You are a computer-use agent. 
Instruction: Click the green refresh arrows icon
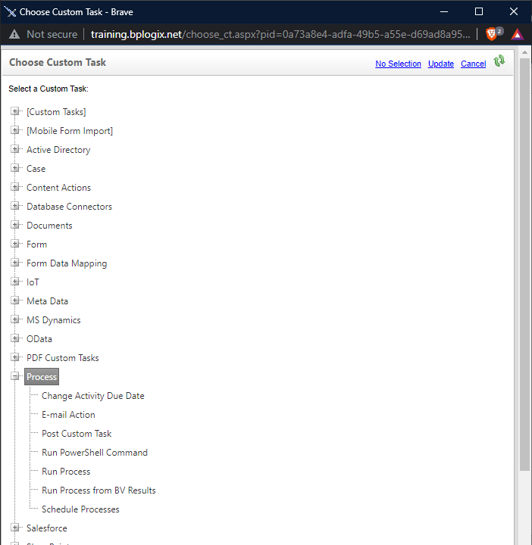[499, 61]
